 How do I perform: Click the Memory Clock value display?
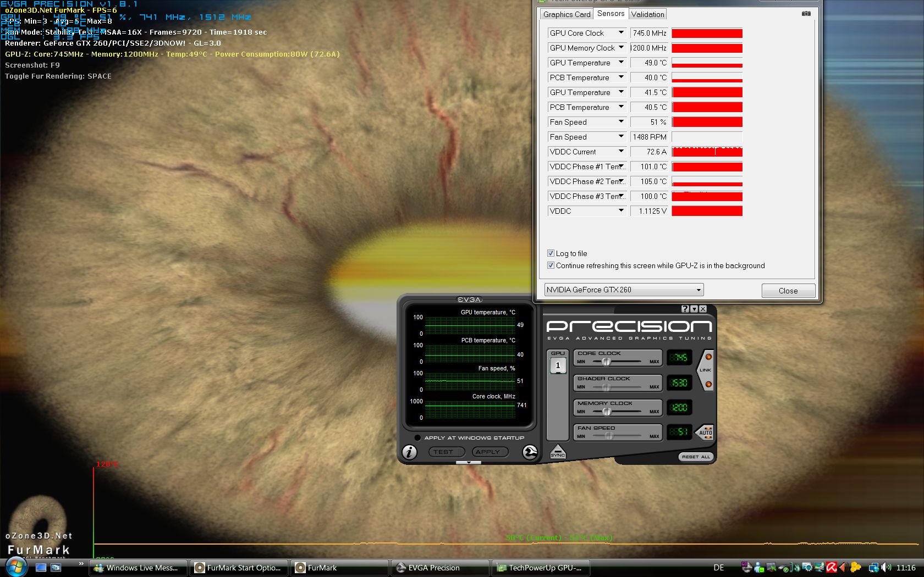(680, 408)
